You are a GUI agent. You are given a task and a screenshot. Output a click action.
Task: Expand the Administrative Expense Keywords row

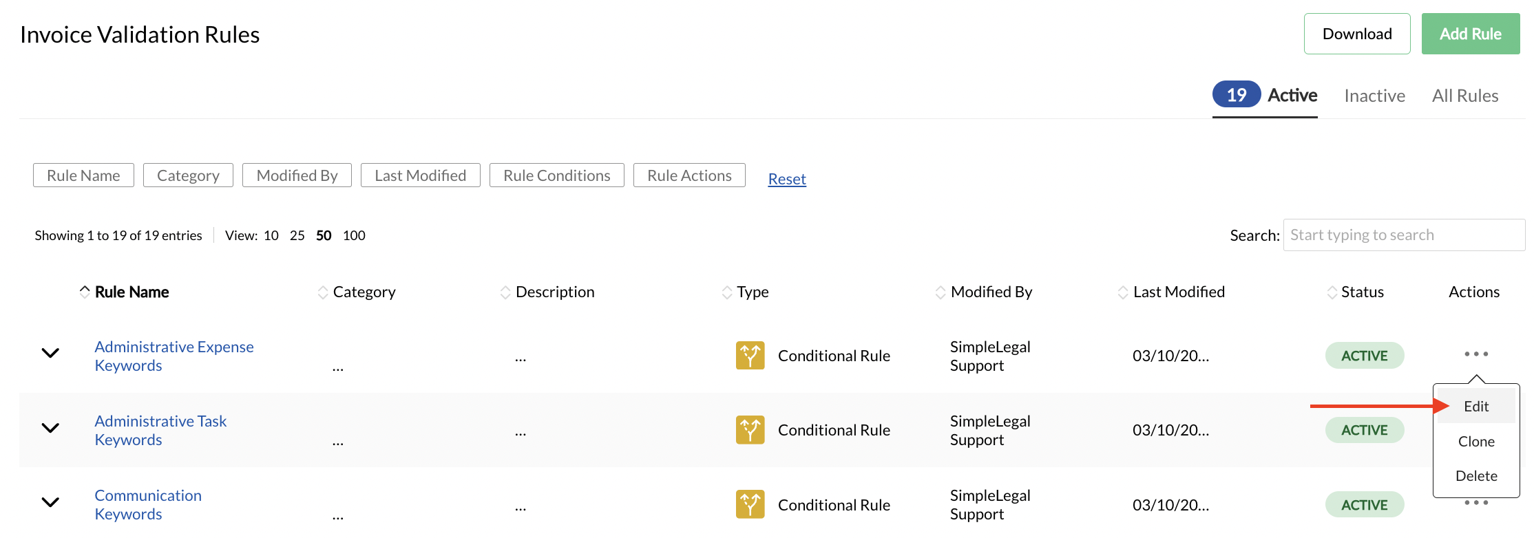click(x=50, y=354)
